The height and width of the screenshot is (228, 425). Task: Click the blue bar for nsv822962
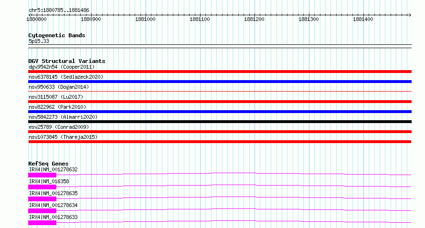pos(220,112)
